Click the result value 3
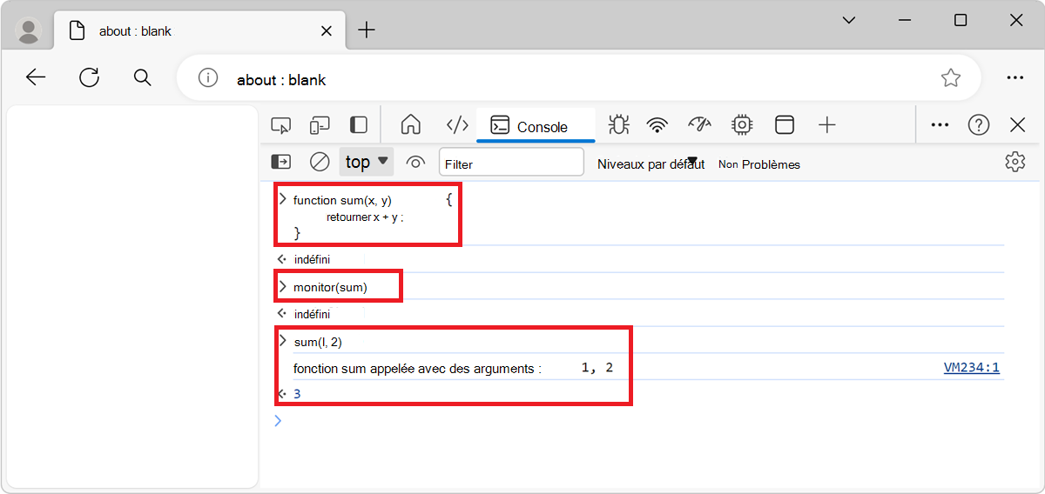Screen dimensions: 1045x494 297,394
